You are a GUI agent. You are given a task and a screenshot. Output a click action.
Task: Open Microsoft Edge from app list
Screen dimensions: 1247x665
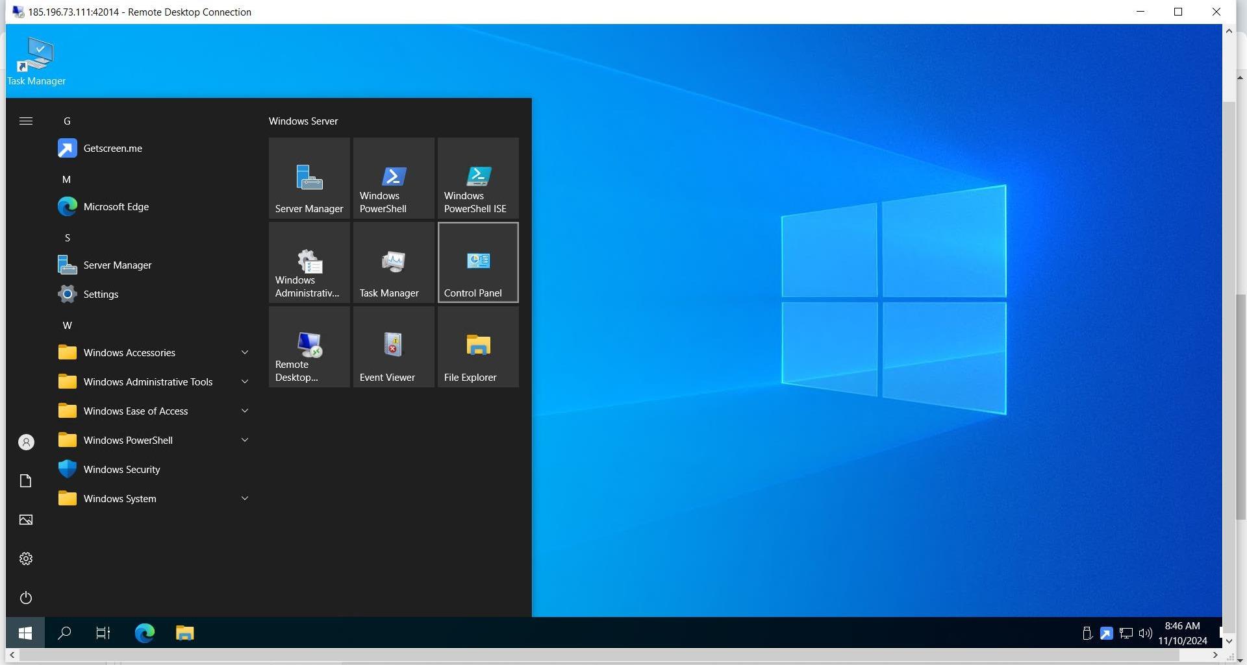point(153,207)
